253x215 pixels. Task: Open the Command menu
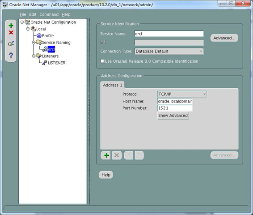(49, 14)
